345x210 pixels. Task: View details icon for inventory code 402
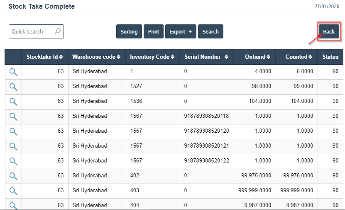pyautogui.click(x=13, y=176)
